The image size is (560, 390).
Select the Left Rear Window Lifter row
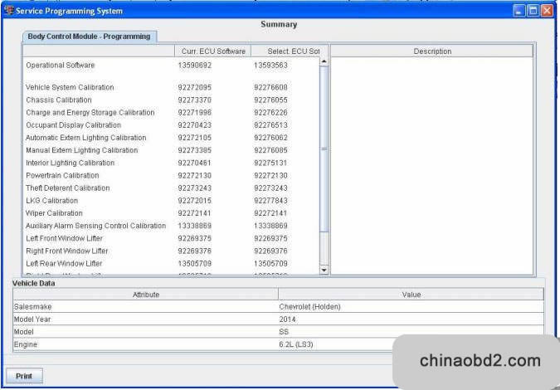(x=172, y=264)
